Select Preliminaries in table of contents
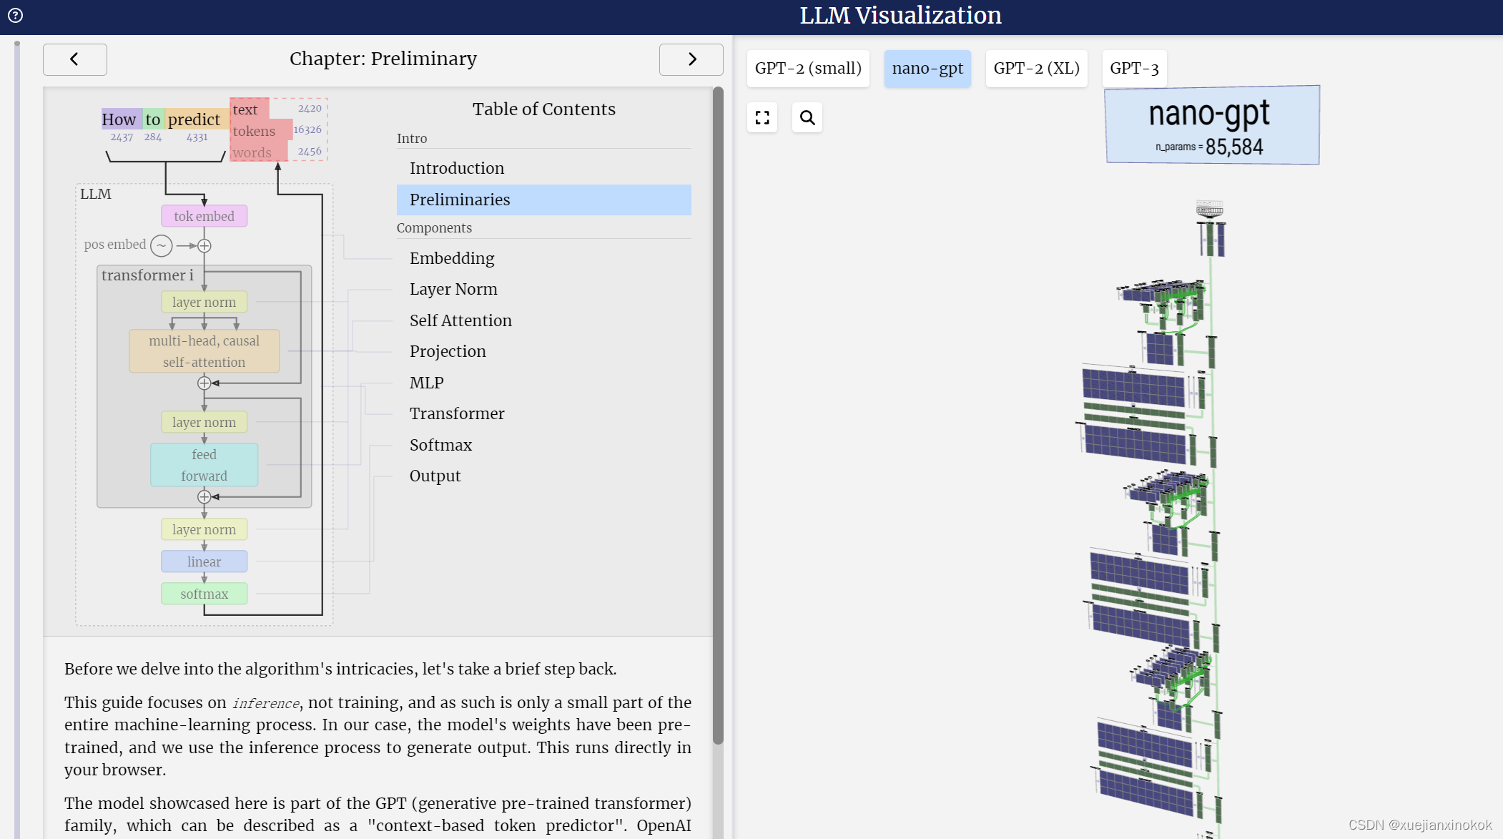1503x839 pixels. pyautogui.click(x=460, y=200)
